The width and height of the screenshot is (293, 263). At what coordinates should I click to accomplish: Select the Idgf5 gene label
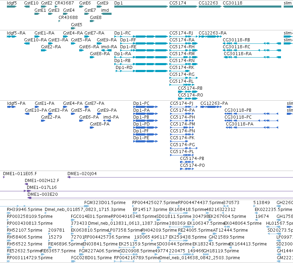(12, 3)
